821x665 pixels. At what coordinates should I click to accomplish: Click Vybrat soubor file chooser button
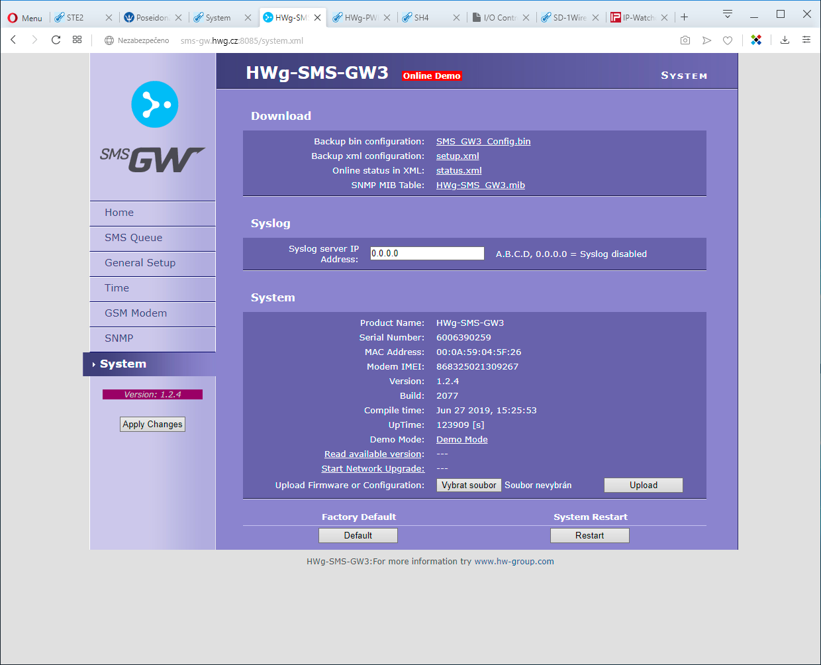pos(469,486)
